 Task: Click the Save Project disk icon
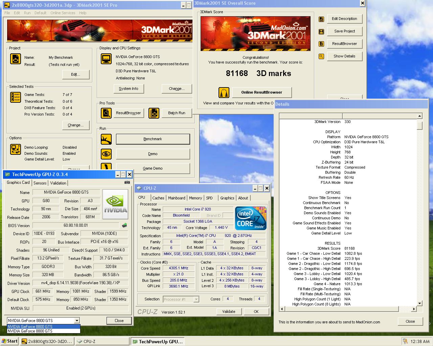[x=321, y=32]
